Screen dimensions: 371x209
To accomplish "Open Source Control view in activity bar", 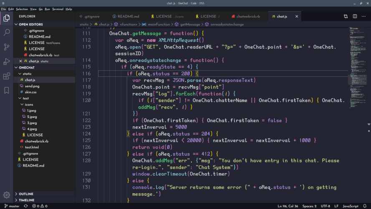I will [x=7, y=47].
